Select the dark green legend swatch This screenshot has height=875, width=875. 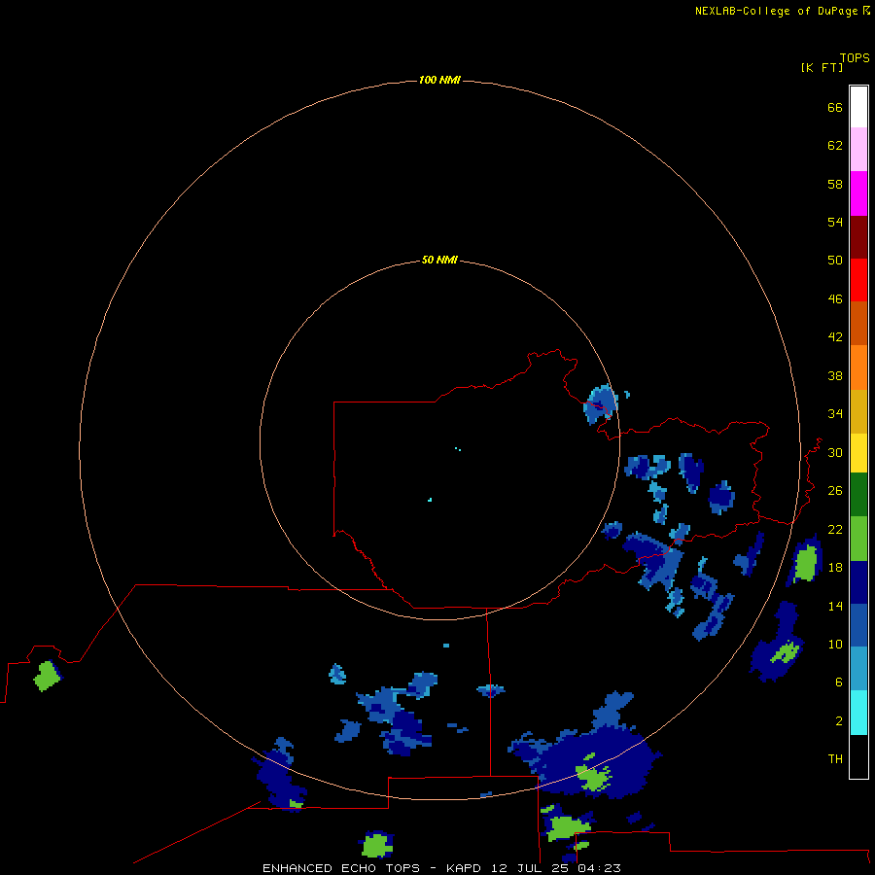pos(858,495)
